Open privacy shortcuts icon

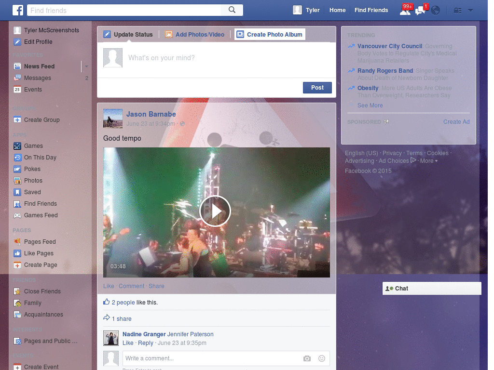coord(457,11)
